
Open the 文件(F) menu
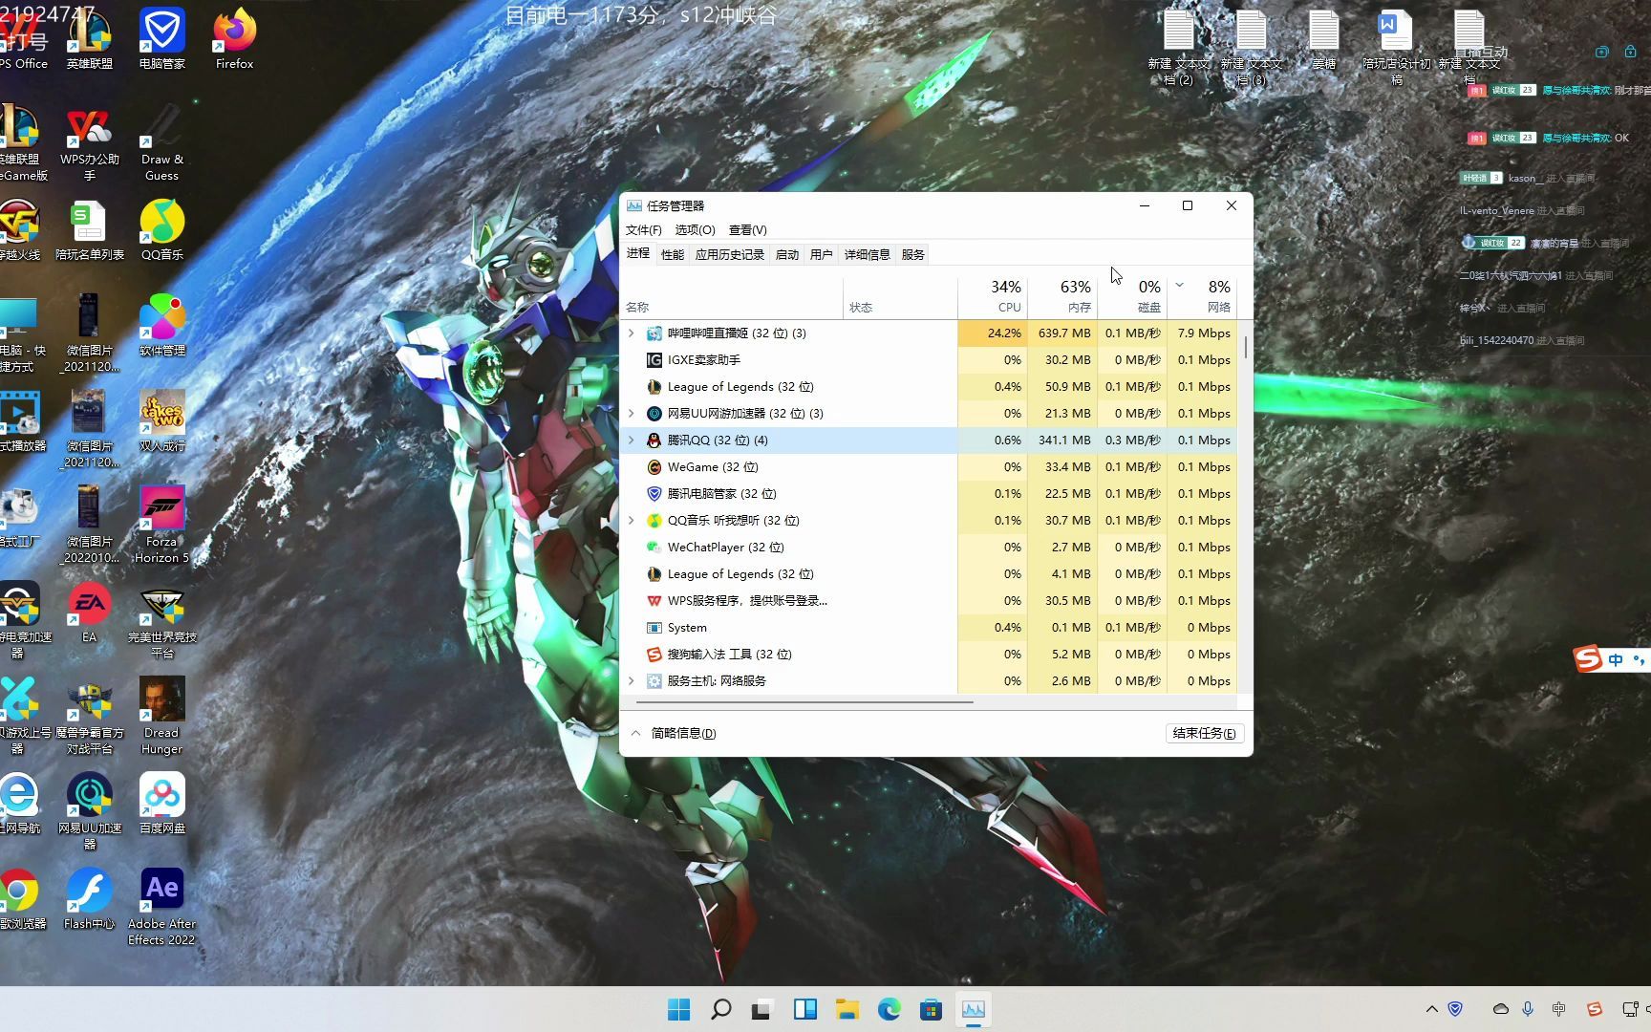pos(643,229)
